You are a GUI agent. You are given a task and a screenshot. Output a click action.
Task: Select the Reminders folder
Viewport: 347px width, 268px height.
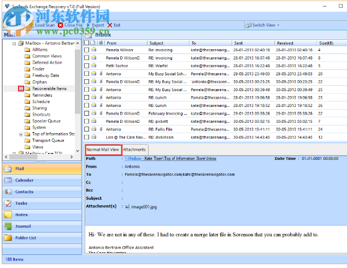click(42, 95)
